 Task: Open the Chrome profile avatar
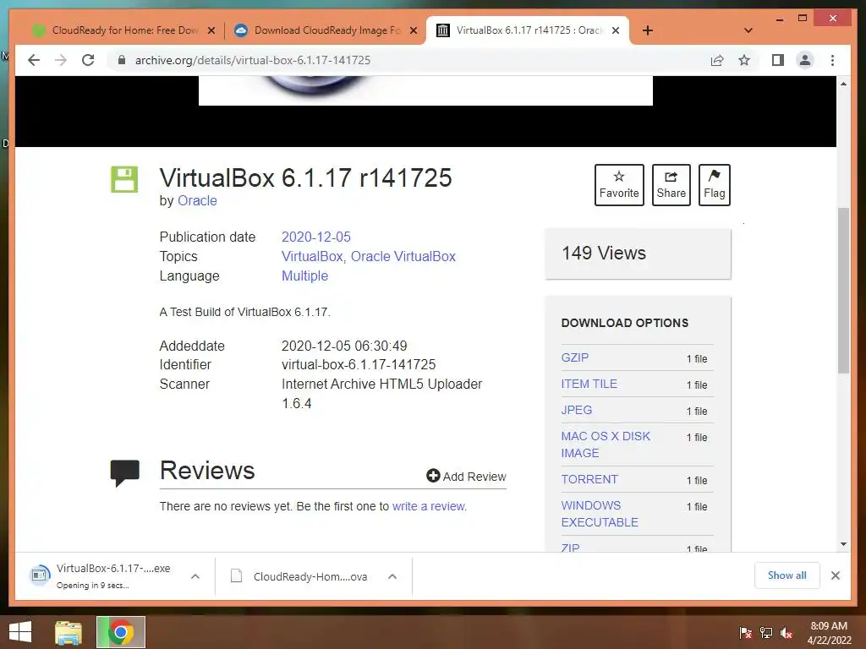(805, 60)
